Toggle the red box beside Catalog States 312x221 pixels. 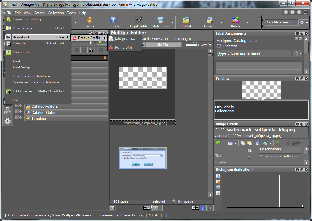tap(17, 111)
